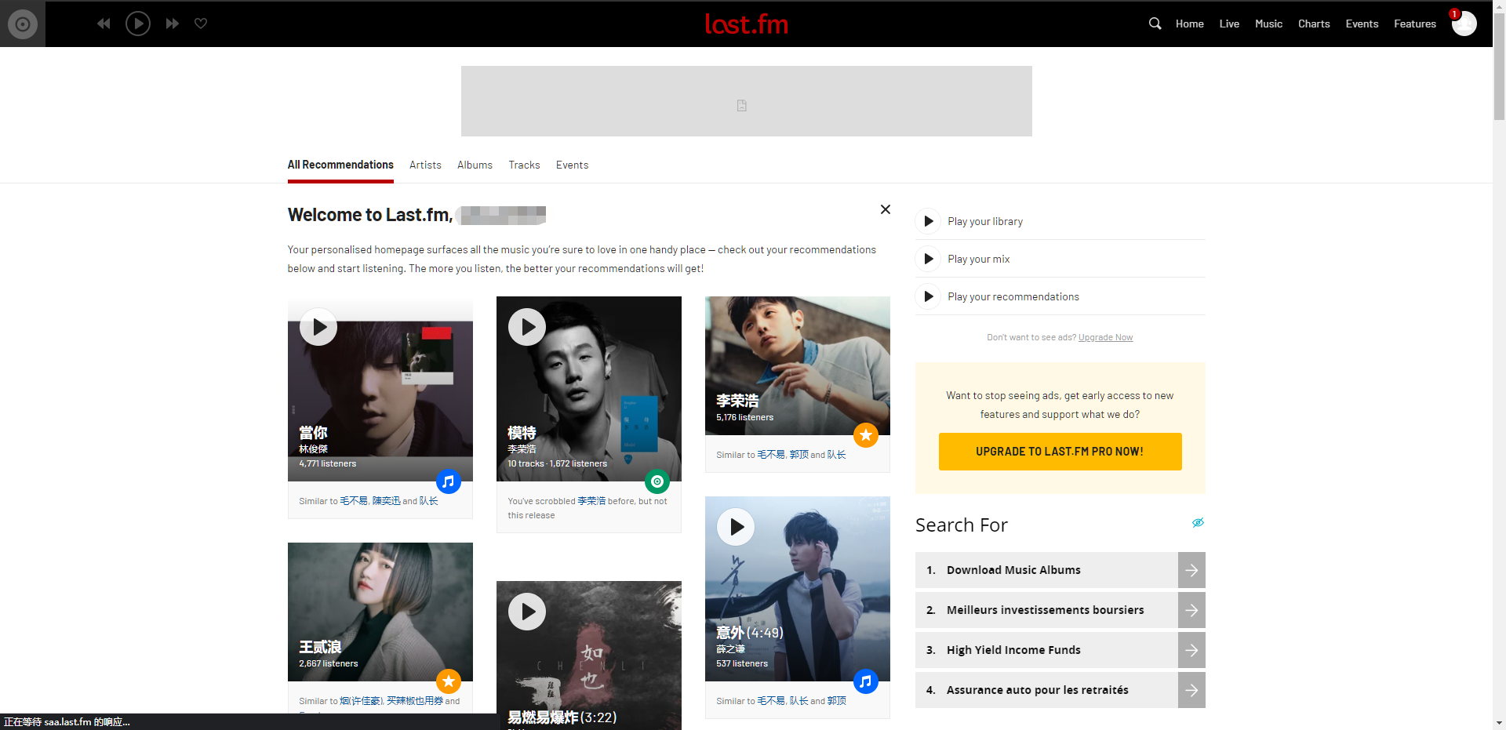Open the 李荣浩 artist card image
The height and width of the screenshot is (730, 1506).
(798, 365)
